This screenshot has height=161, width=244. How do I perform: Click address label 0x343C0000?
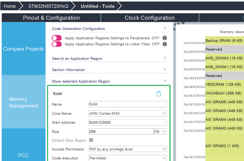click(194, 96)
